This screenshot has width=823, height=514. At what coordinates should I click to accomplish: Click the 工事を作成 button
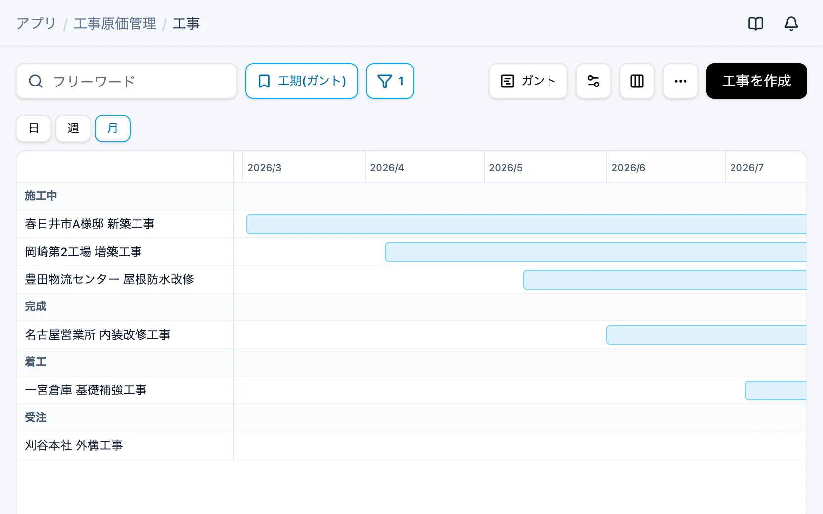[757, 81]
